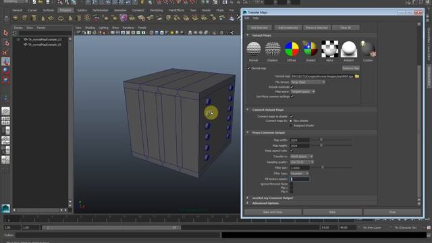Create a polygon sphere from the shelf
Screen dimensions: 432x243
[16, 18]
